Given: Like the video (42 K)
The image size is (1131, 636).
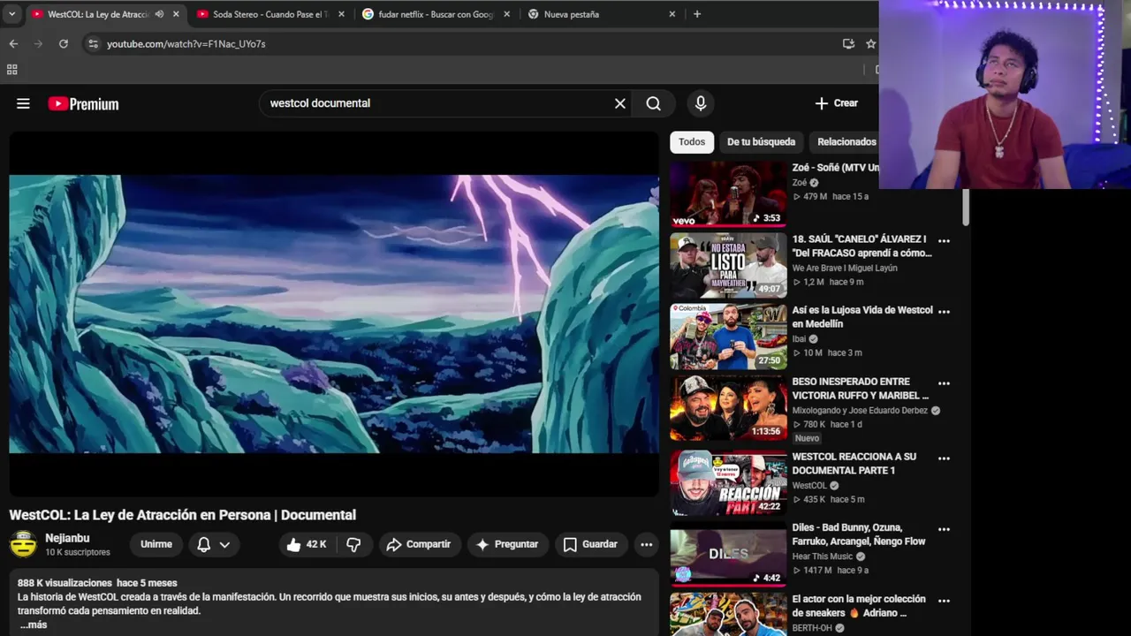Looking at the screenshot, I should tap(306, 544).
